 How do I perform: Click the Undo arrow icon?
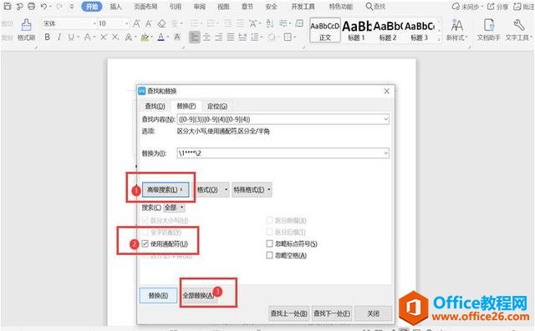pyautogui.click(x=43, y=6)
